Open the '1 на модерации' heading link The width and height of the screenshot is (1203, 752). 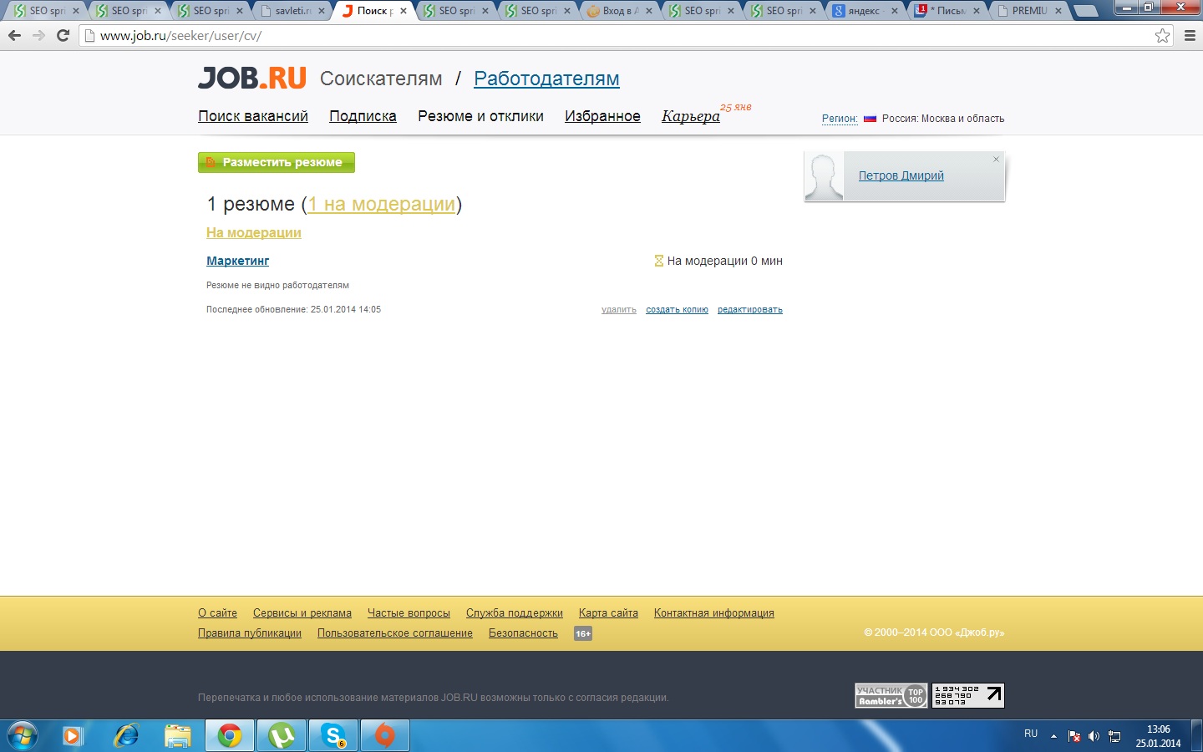[x=382, y=204]
